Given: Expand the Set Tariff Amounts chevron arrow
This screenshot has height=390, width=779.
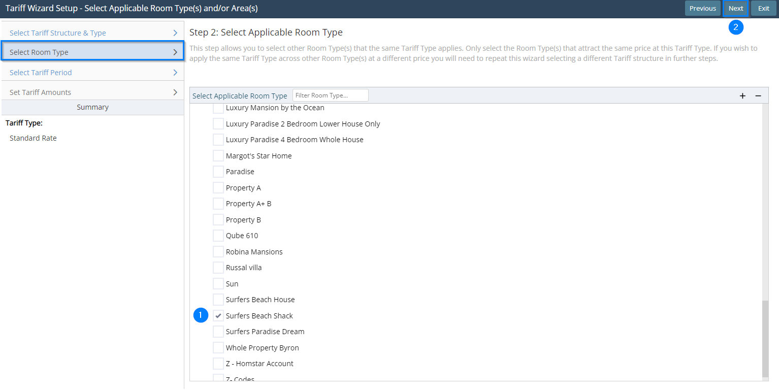Looking at the screenshot, I should 175,92.
